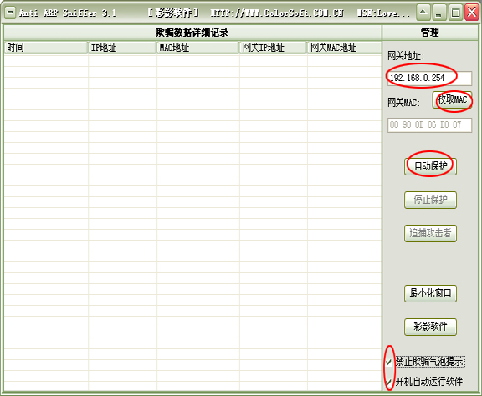This screenshot has width=482, height=396.
Task: Focus the 网关地址 IP input field
Action: (x=430, y=79)
